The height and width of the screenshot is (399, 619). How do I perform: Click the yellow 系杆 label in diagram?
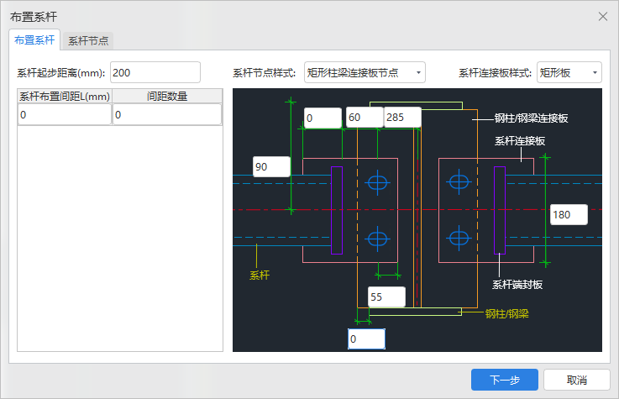coord(260,275)
